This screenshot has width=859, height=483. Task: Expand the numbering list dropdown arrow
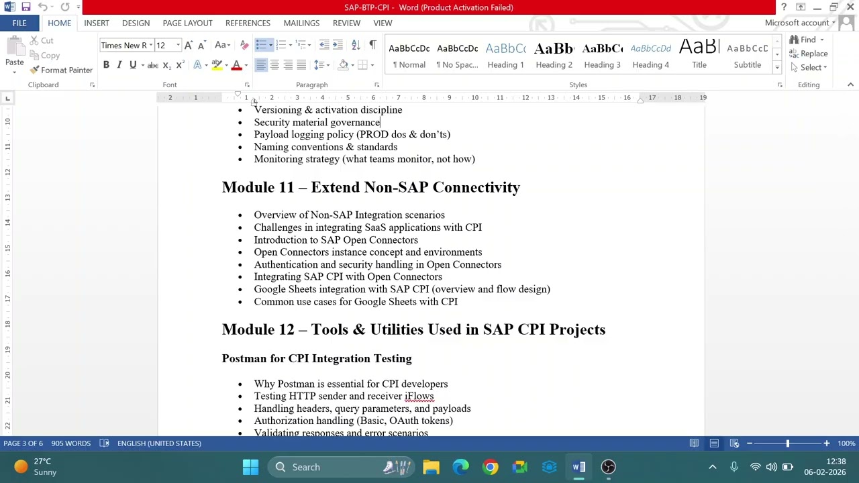pos(289,45)
